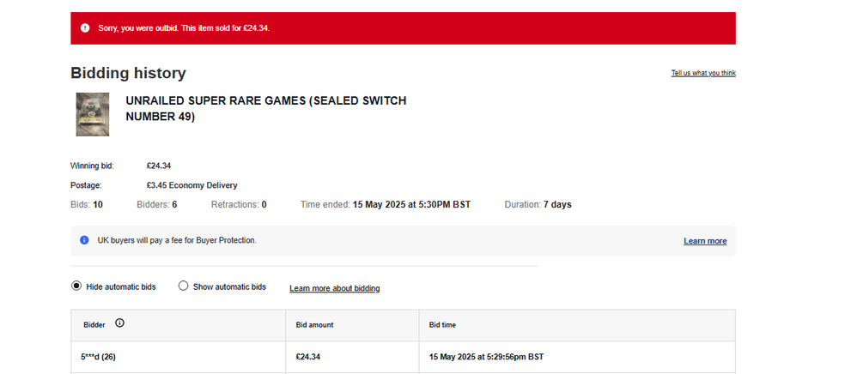Open the Learn more about bidding link
The height and width of the screenshot is (374, 857).
click(334, 288)
